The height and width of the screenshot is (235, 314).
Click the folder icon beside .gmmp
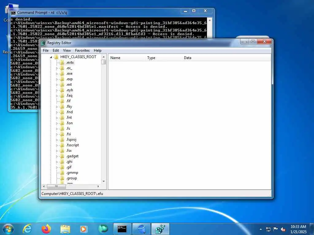(x=62, y=173)
